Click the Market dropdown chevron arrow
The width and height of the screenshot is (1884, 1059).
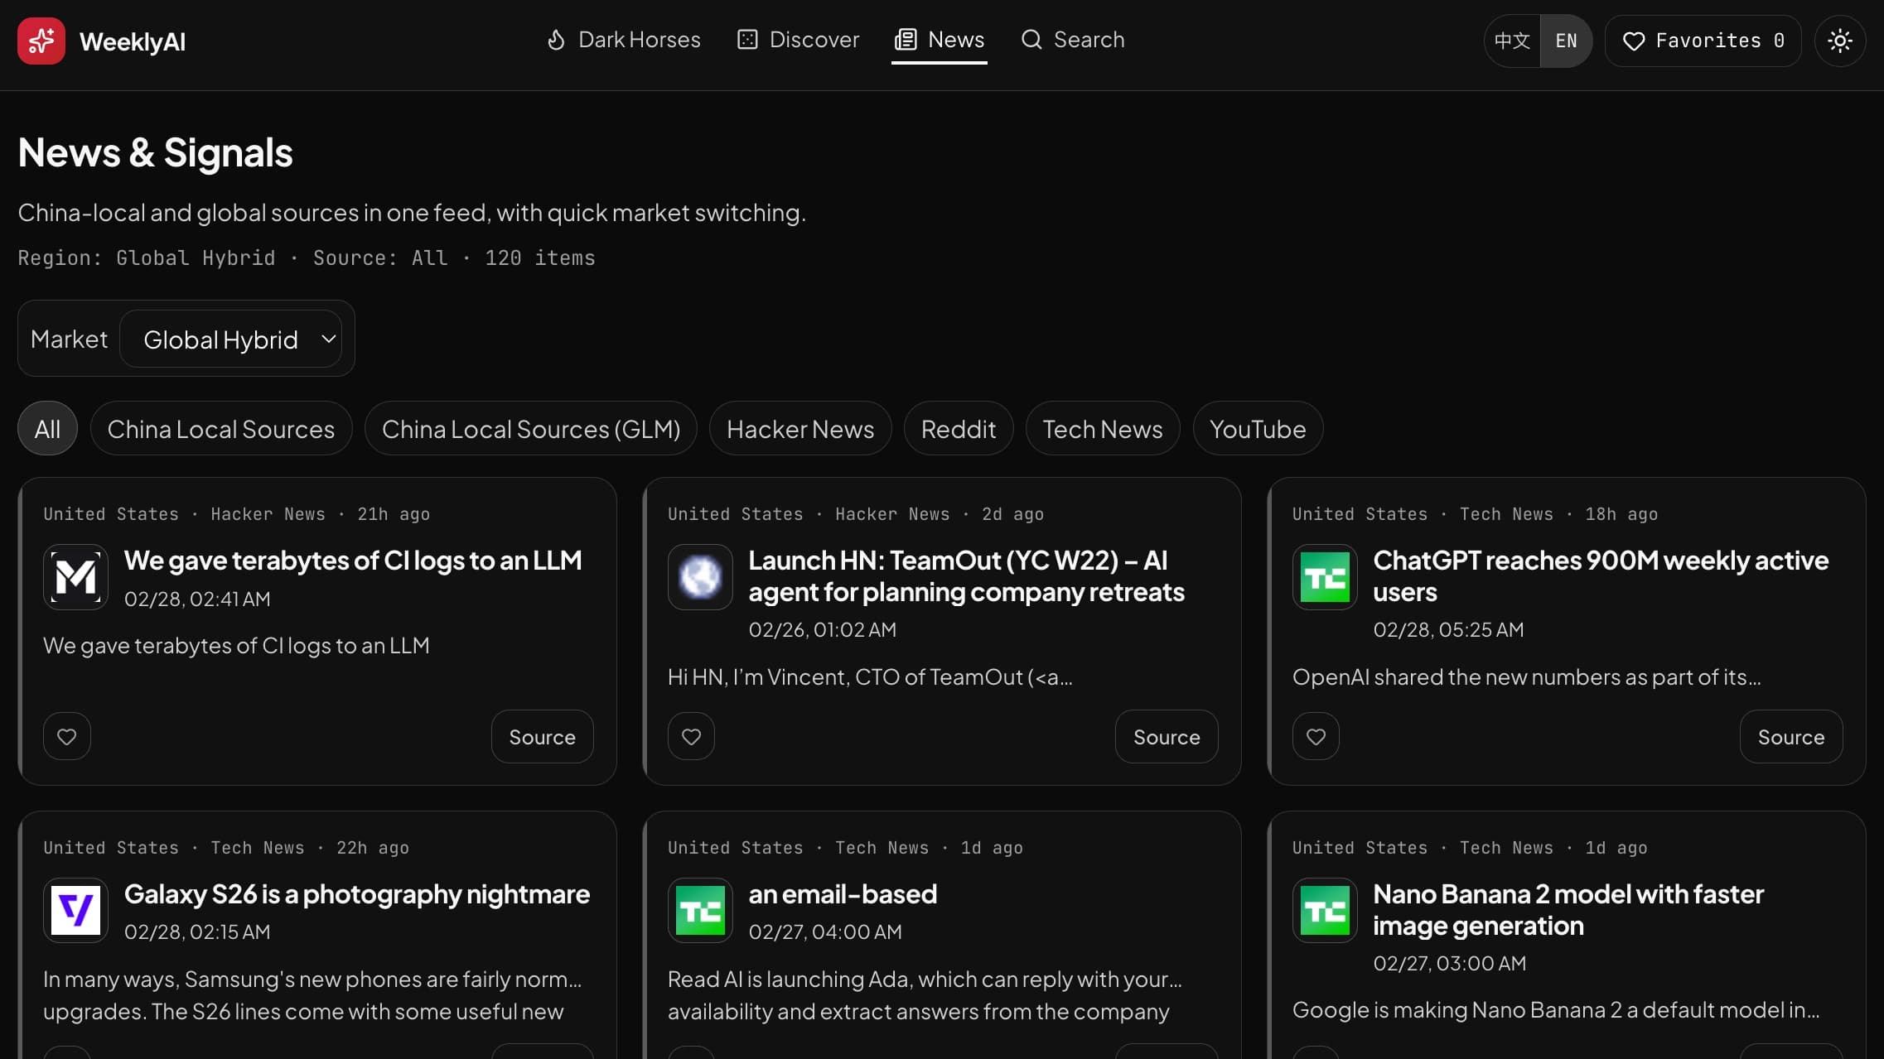[x=328, y=339]
